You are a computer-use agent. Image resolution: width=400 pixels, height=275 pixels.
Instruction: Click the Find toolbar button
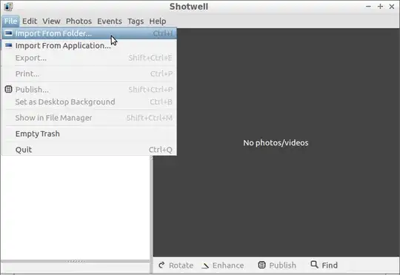(x=324, y=265)
